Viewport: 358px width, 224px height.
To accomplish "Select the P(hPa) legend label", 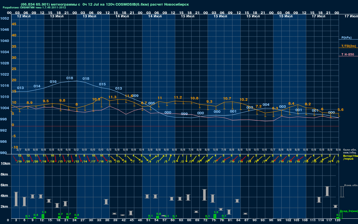I will (346, 38).
